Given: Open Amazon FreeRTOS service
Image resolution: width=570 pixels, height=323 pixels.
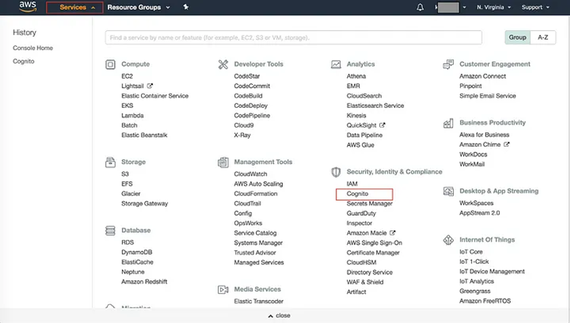Looking at the screenshot, I should (x=485, y=301).
